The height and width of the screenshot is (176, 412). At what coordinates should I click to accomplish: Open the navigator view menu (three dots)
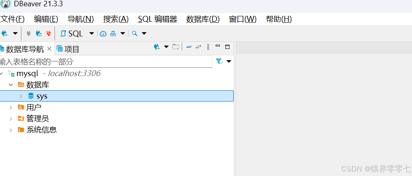click(x=208, y=47)
